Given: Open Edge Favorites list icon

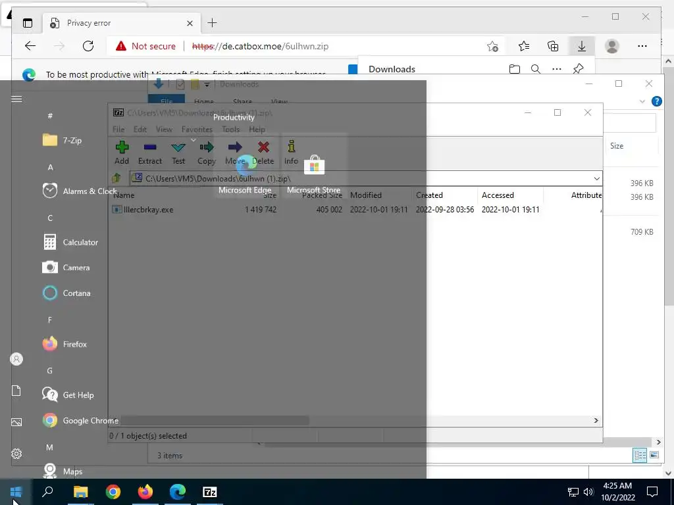Looking at the screenshot, I should pos(524,46).
